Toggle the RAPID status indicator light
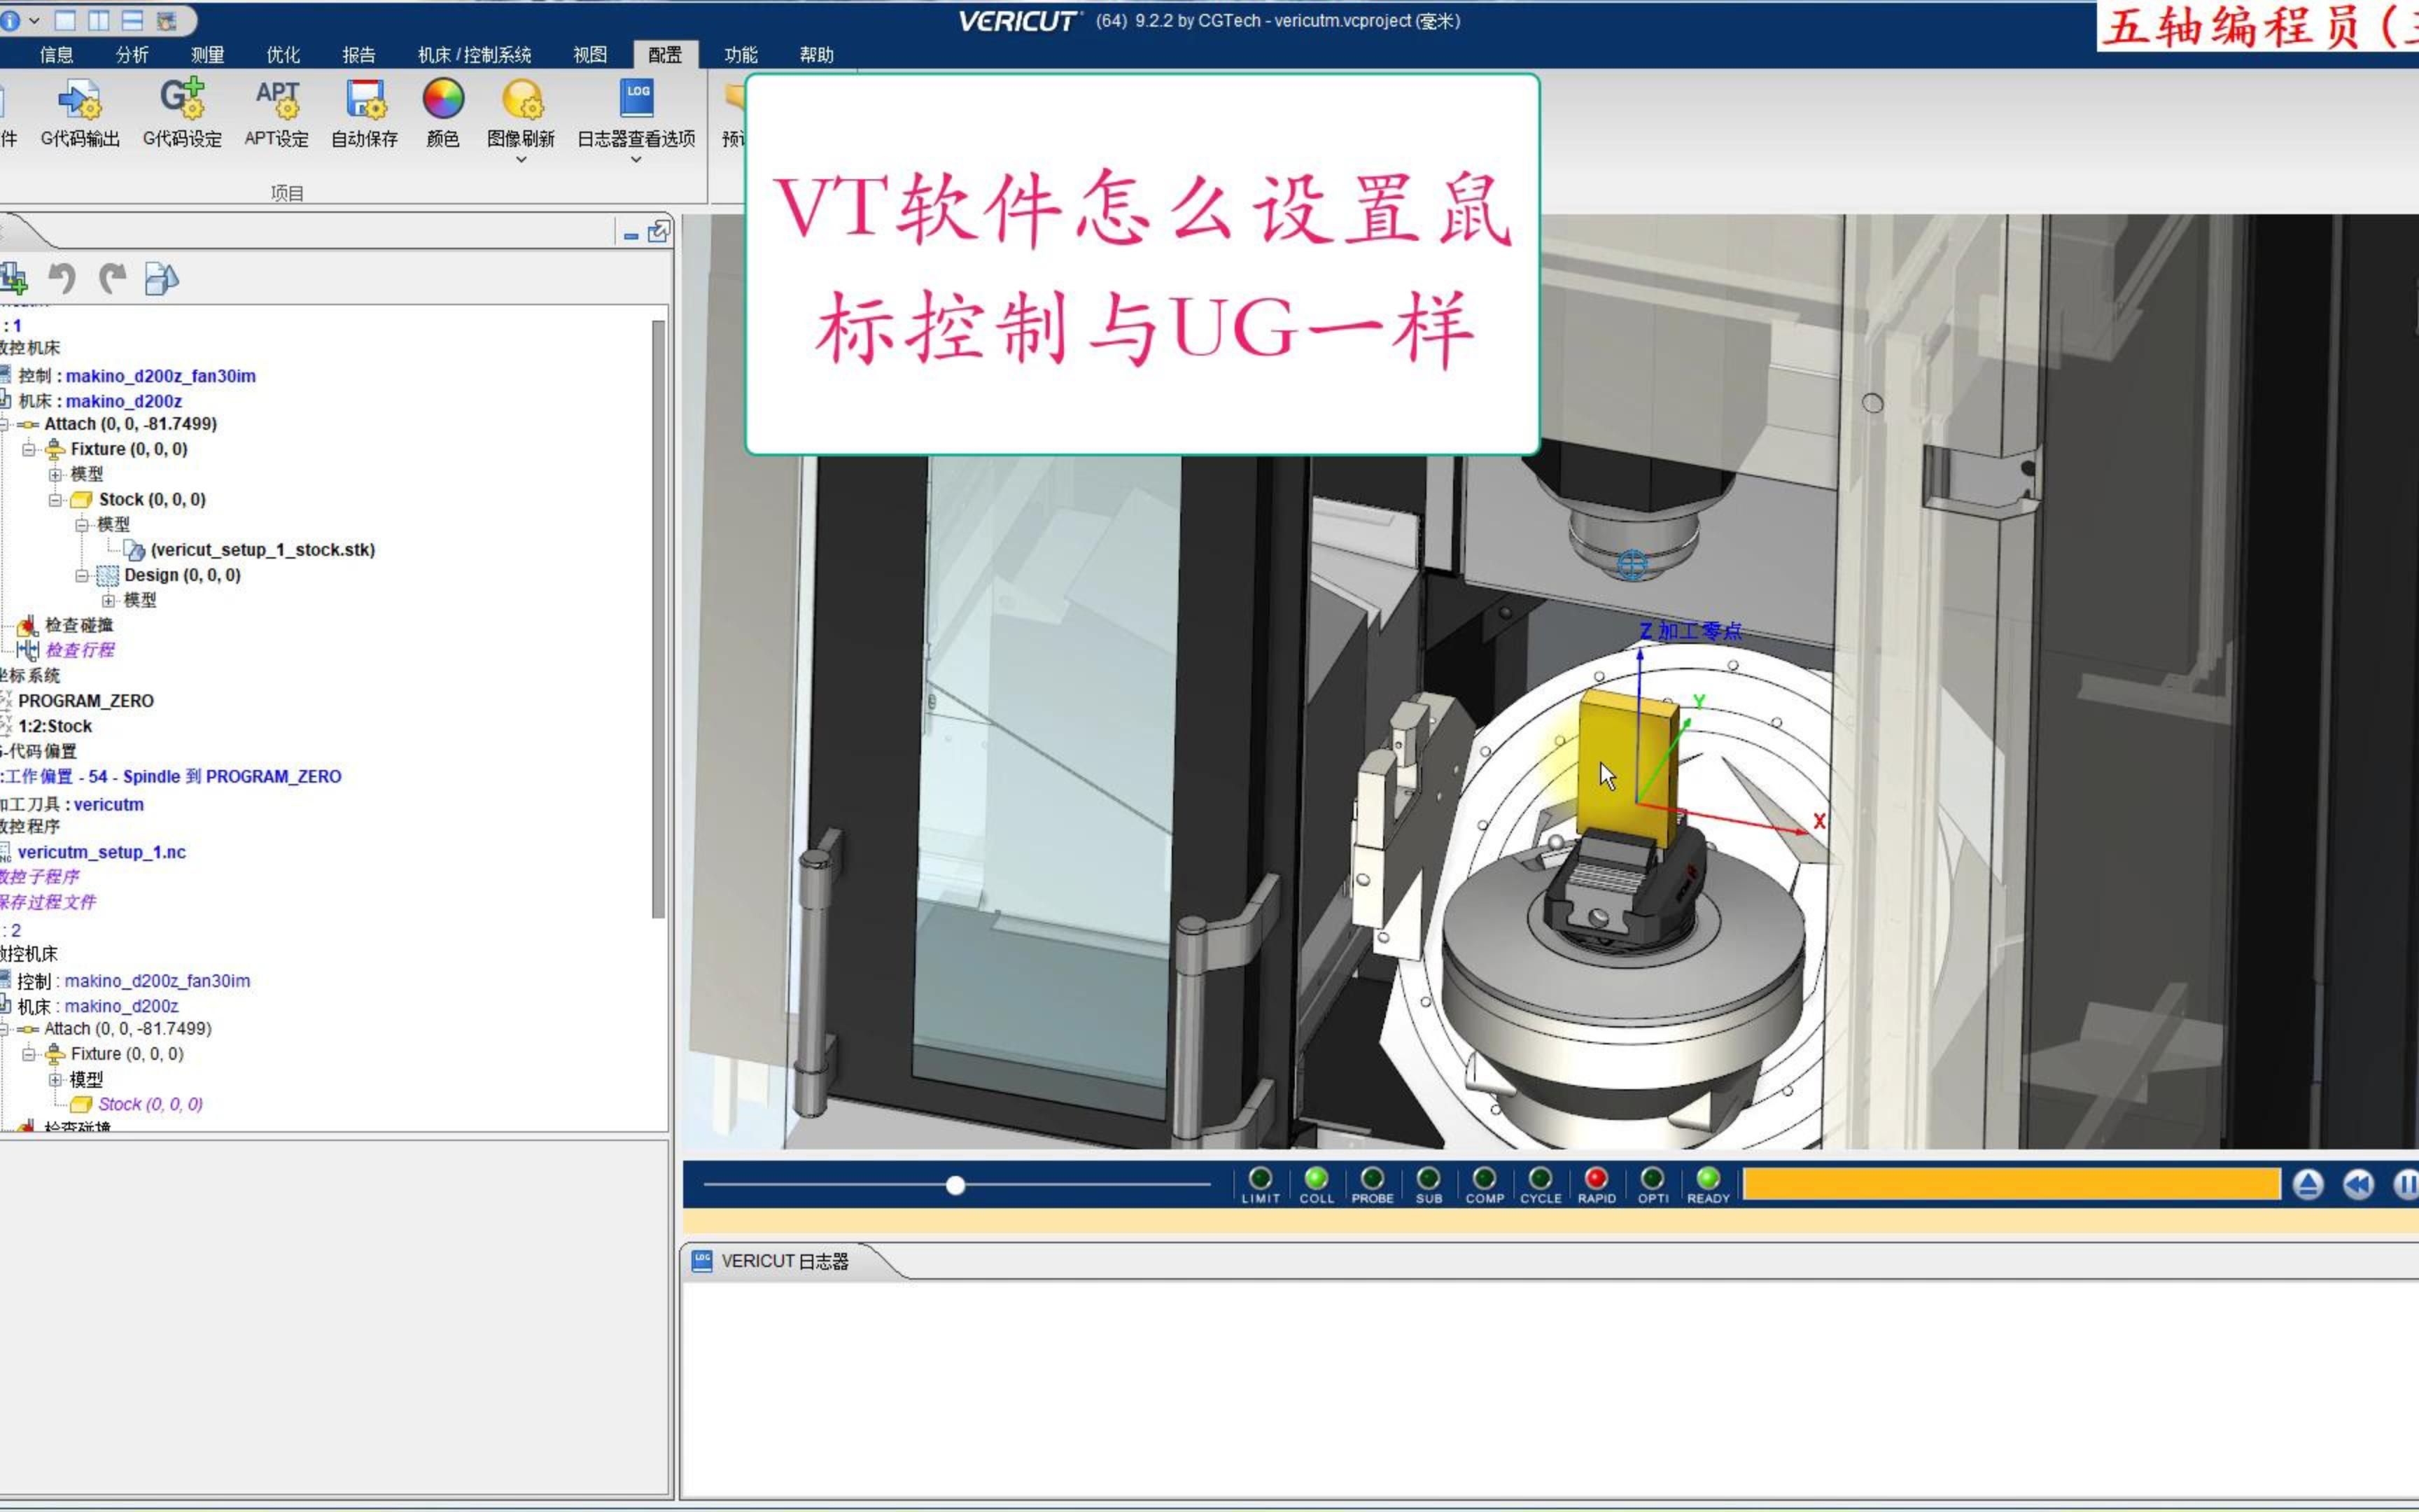2419x1512 pixels. (1597, 1178)
